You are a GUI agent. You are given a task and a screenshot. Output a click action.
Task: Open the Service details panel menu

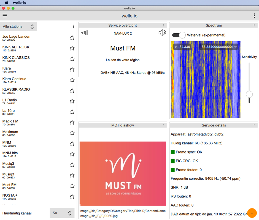click(254, 125)
